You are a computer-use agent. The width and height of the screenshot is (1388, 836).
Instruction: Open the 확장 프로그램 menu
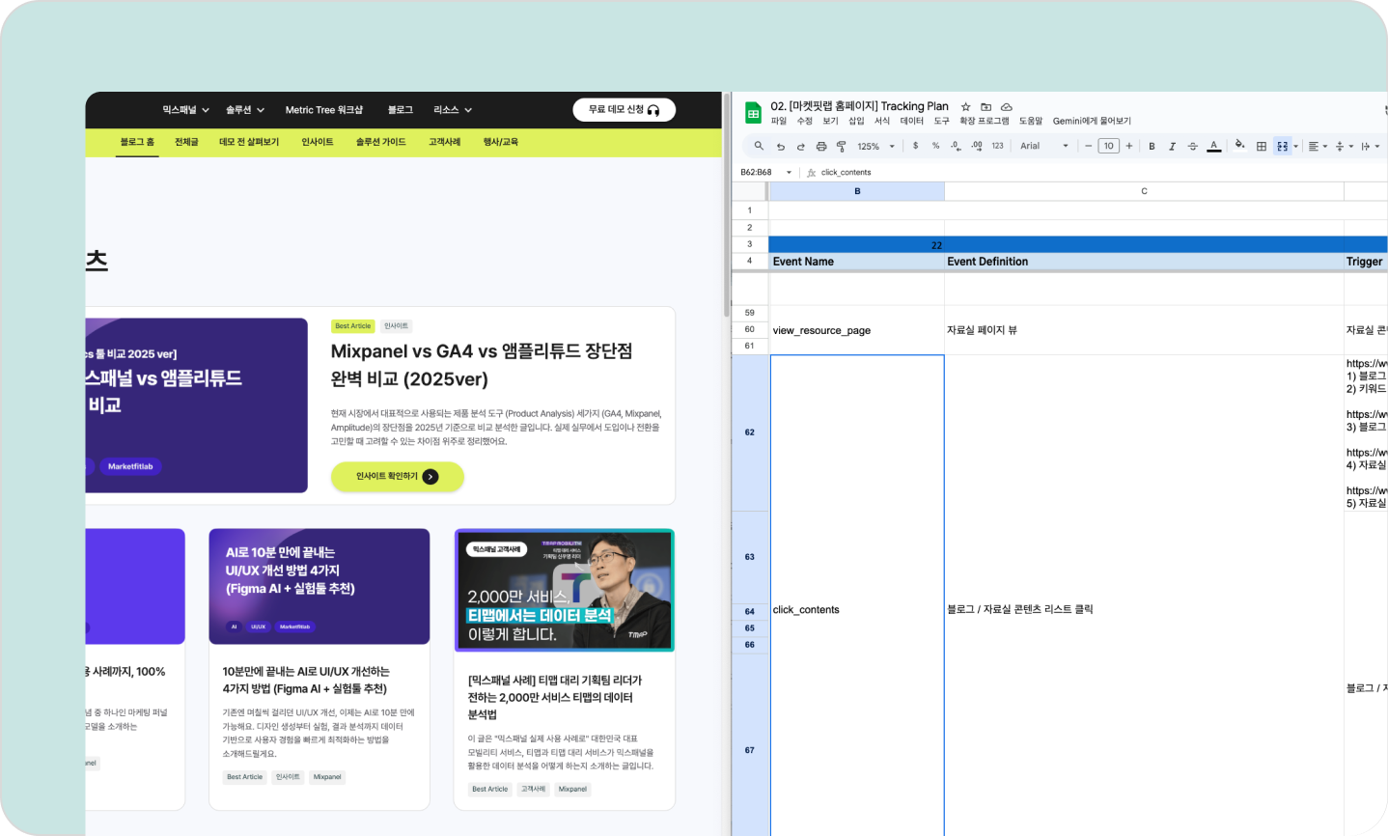(x=985, y=122)
